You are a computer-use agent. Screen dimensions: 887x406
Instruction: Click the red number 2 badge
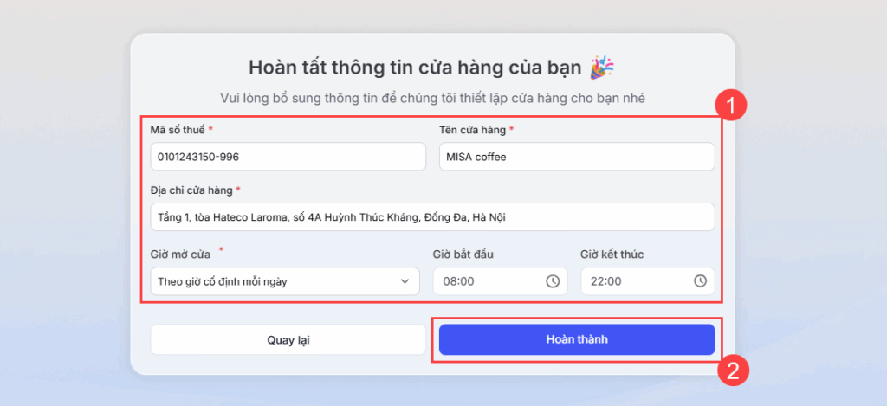733,371
